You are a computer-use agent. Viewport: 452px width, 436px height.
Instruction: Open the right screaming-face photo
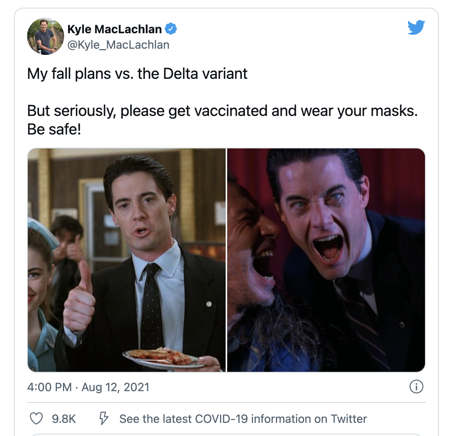326,260
